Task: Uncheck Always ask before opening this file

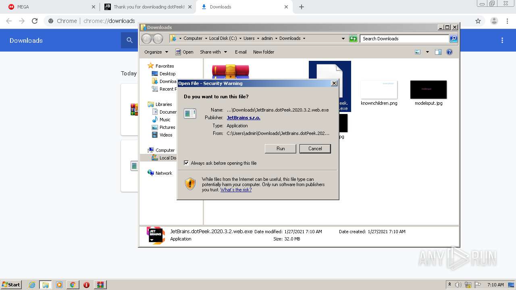Action: [186, 163]
